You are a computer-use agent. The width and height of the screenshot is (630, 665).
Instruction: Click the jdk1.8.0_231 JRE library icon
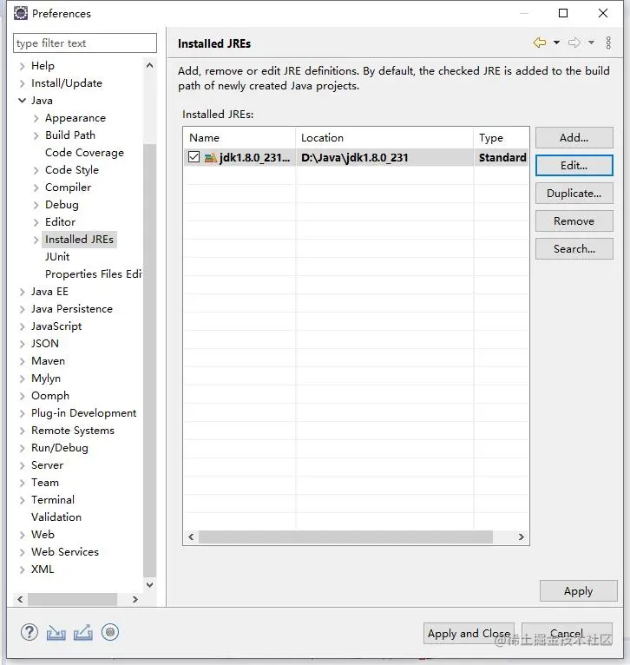(x=210, y=158)
